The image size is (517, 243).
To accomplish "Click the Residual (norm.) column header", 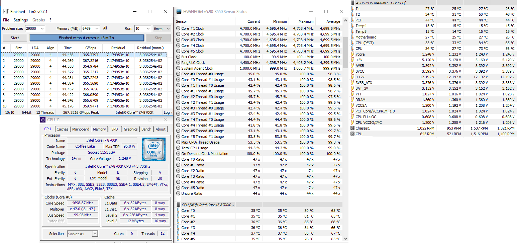I will [150, 48].
